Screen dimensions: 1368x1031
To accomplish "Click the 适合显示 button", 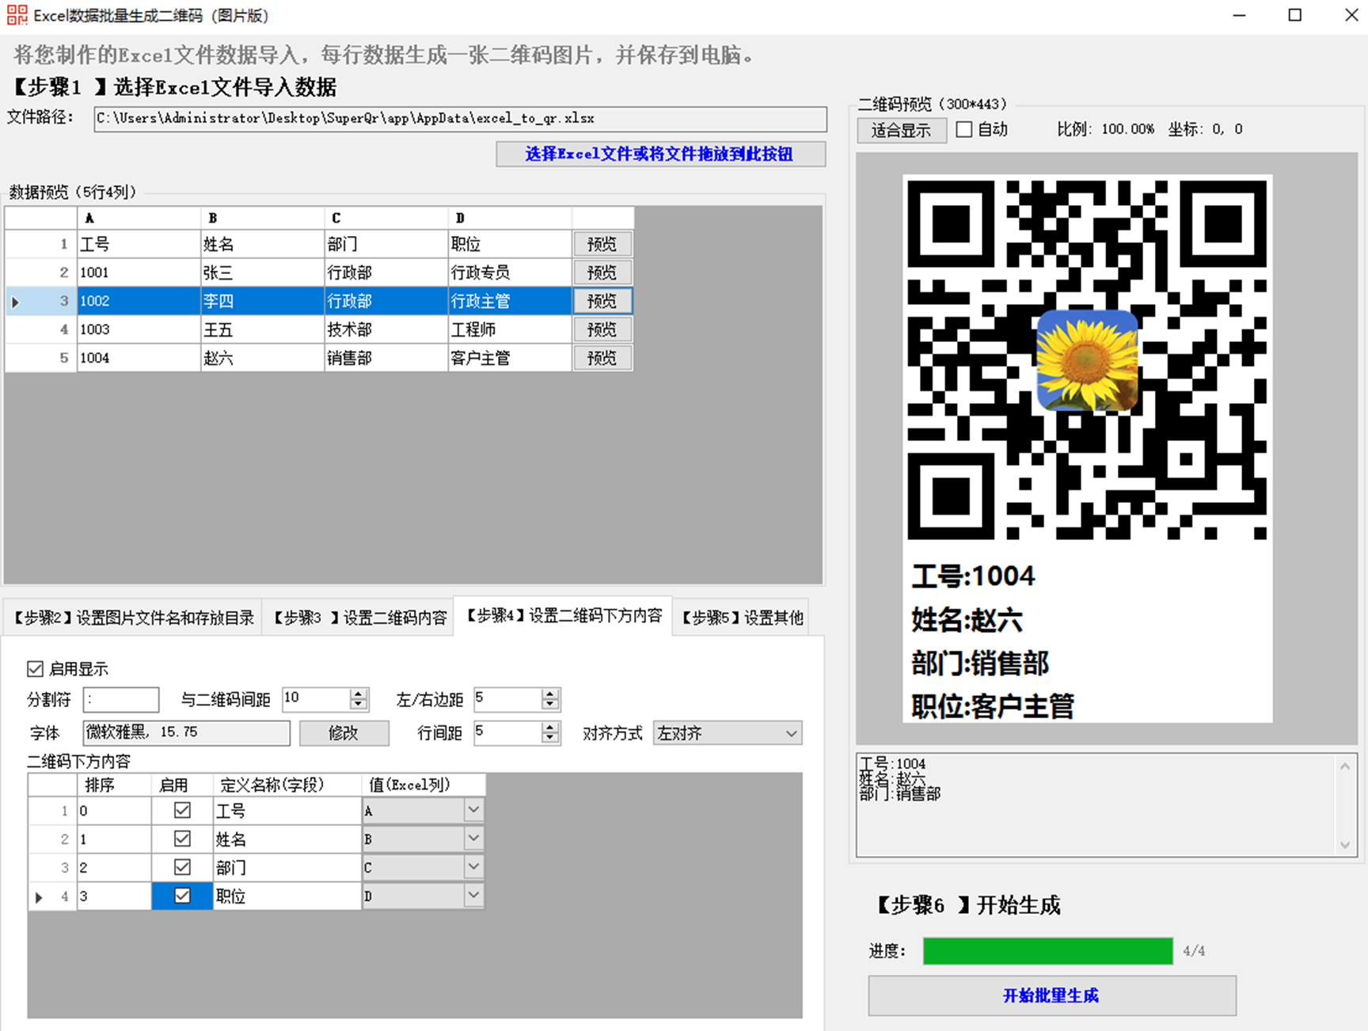I will (x=901, y=130).
